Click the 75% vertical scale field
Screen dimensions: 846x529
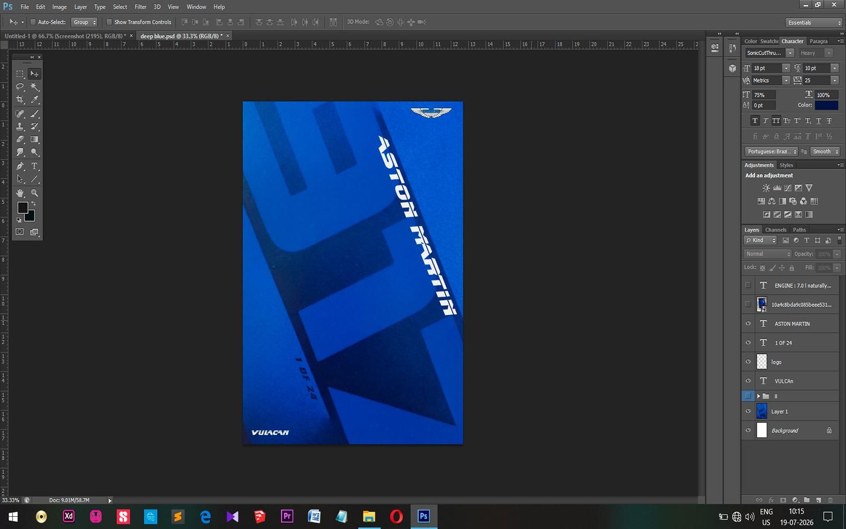(764, 95)
